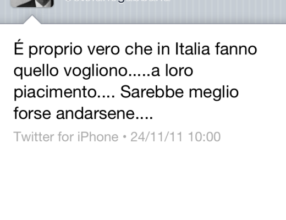This screenshot has width=286, height=220.
Task: Click "Sarebbe meglio" in the tweet body
Action: 179,92
